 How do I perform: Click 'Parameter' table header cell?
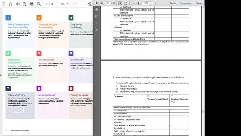[x=129, y=100]
